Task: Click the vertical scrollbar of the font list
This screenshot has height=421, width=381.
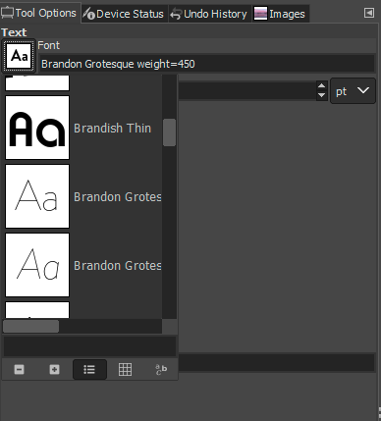Action: (169, 132)
